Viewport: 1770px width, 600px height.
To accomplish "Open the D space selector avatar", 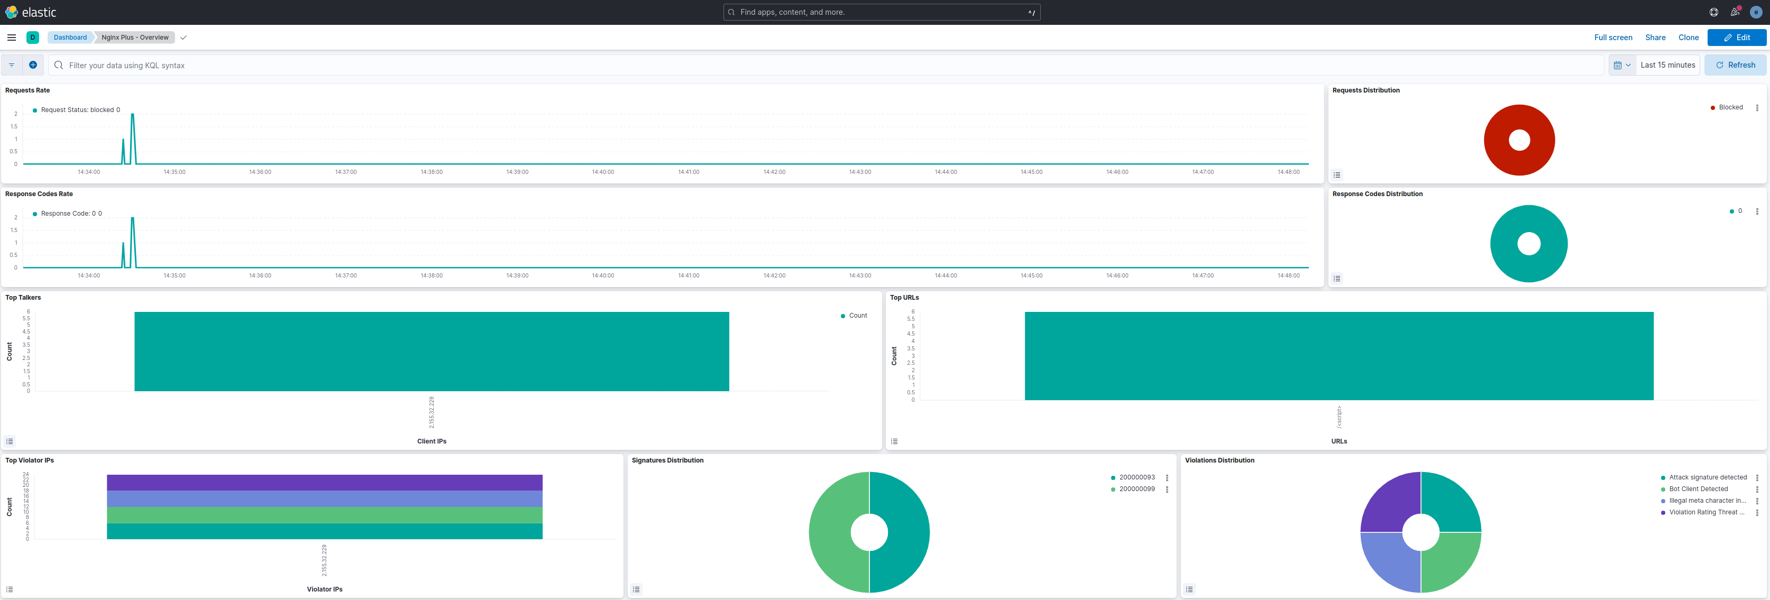I will coord(32,38).
